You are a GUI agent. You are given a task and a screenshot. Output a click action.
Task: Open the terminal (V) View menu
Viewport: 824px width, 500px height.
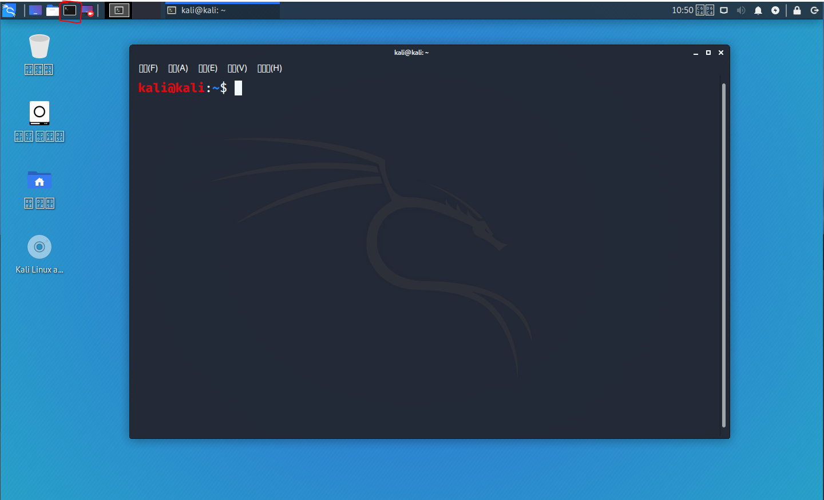pyautogui.click(x=237, y=68)
